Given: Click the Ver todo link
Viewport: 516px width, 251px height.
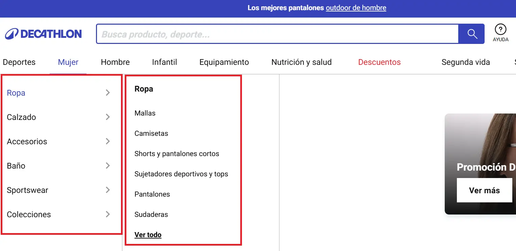Looking at the screenshot, I should [148, 234].
